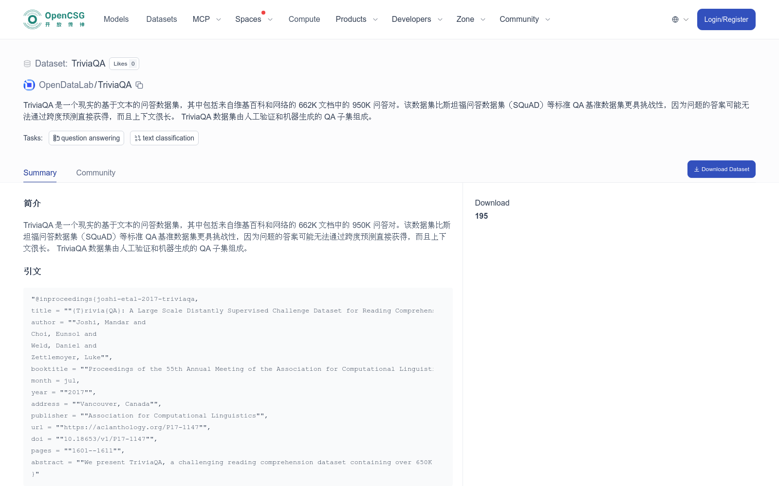The width and height of the screenshot is (779, 486).
Task: Switch to the Summary tab
Action: pos(40,173)
